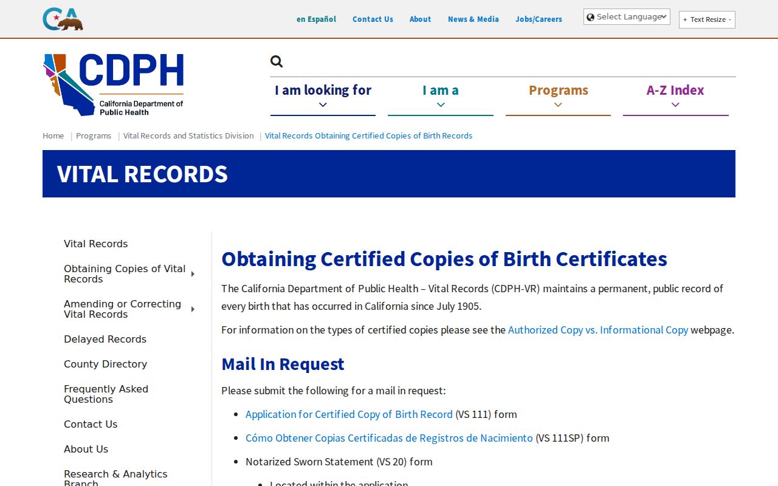Click the VITAL RECORDS banner heading
Viewport: 778px width, 486px height.
[142, 174]
